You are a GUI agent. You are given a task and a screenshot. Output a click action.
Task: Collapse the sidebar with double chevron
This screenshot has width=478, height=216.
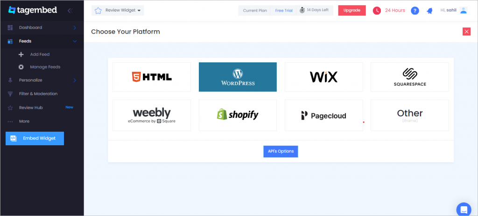70,11
